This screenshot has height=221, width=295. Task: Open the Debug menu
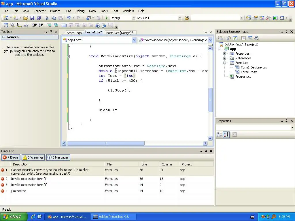pos(80,11)
